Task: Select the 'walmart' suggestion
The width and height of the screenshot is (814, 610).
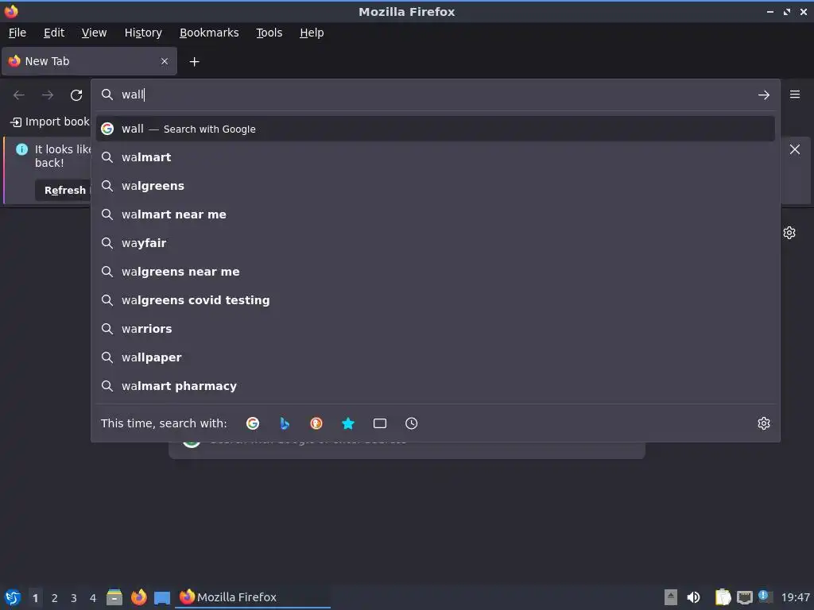Action: (435, 157)
